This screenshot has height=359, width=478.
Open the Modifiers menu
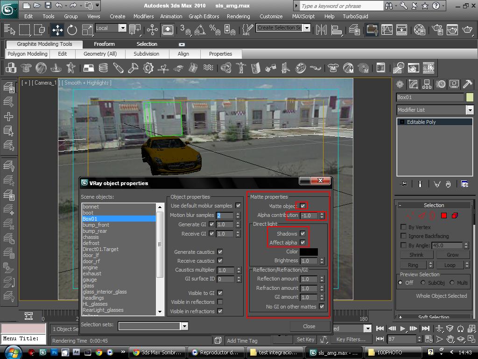(x=143, y=16)
